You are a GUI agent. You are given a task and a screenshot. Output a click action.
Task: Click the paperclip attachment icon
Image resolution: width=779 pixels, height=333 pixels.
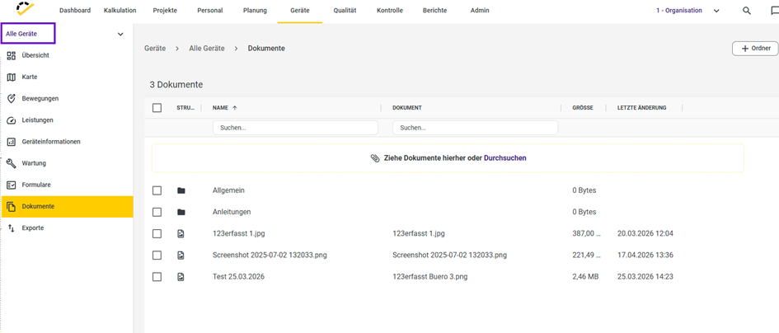[x=375, y=158]
